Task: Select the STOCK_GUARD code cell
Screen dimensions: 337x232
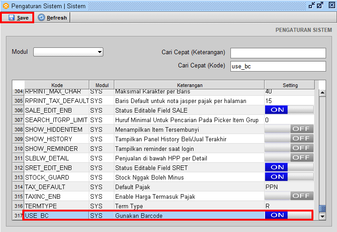Action: (x=57, y=177)
